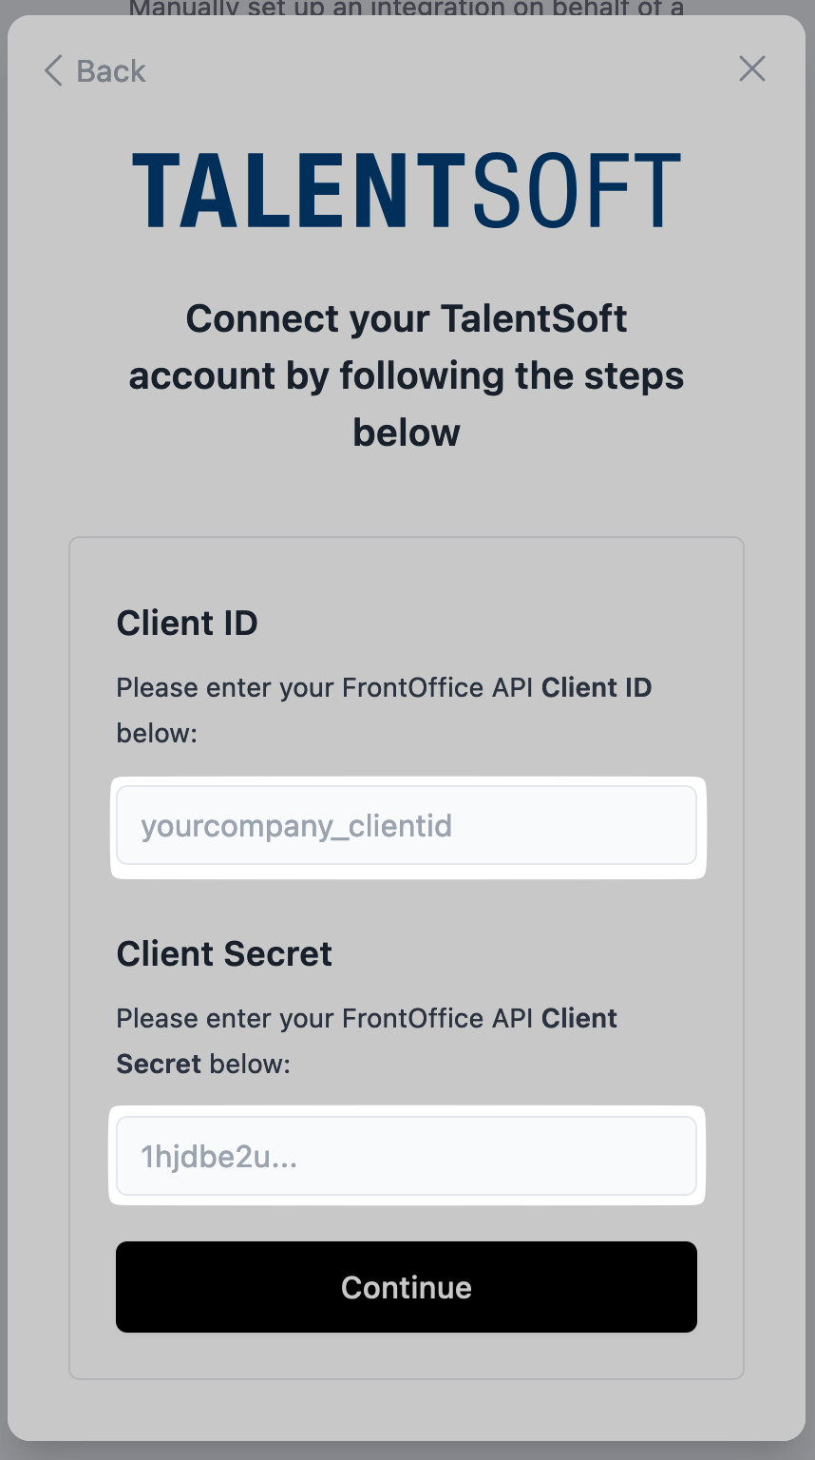Click the TalentSoft logo

coord(407,190)
